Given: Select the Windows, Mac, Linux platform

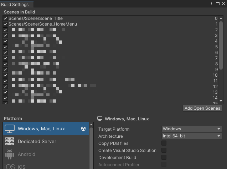Looking at the screenshot, I should pyautogui.click(x=46, y=129).
